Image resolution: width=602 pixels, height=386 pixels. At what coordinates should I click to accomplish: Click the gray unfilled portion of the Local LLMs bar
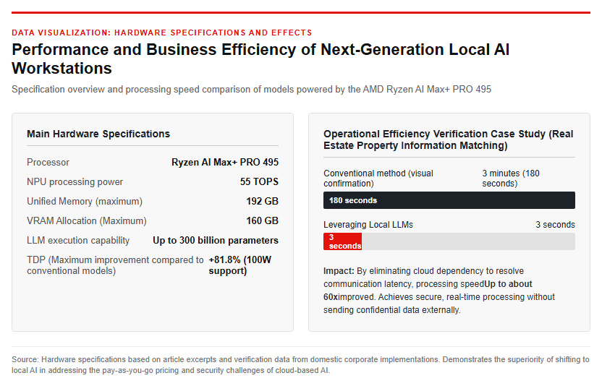pos(468,241)
